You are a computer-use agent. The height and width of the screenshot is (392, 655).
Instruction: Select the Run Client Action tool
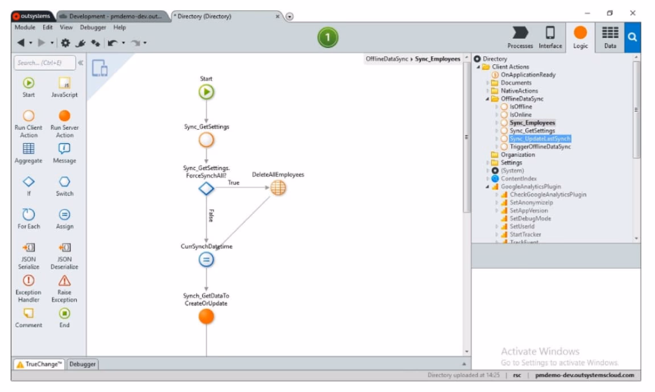(x=28, y=124)
